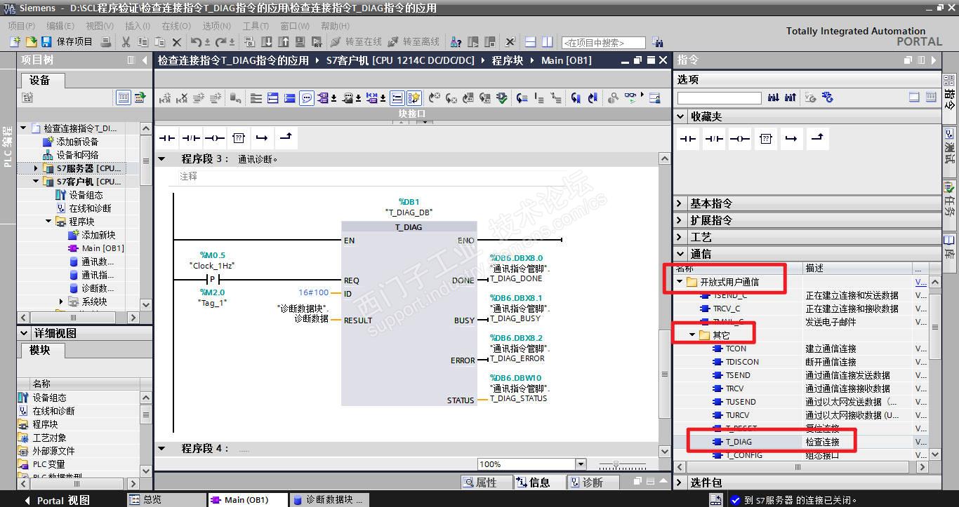Click normally open contact in instruction favorites
959x507 pixels.
pyautogui.click(x=688, y=139)
